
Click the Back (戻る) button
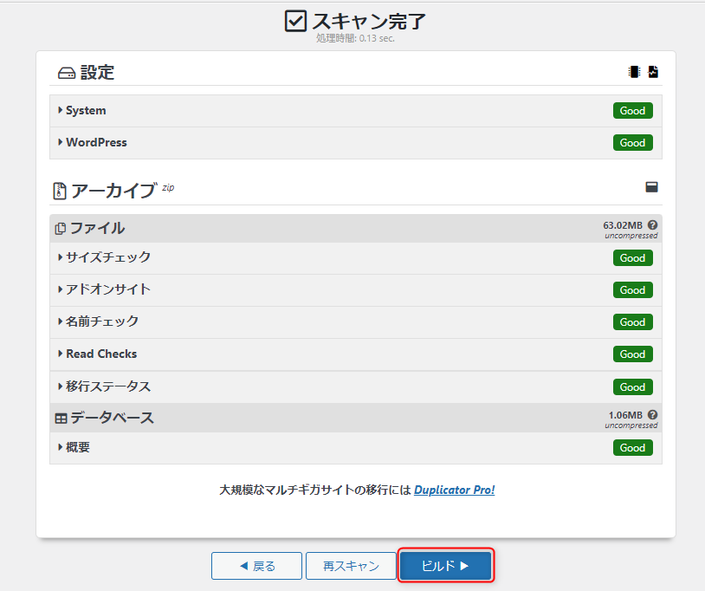[x=256, y=565]
